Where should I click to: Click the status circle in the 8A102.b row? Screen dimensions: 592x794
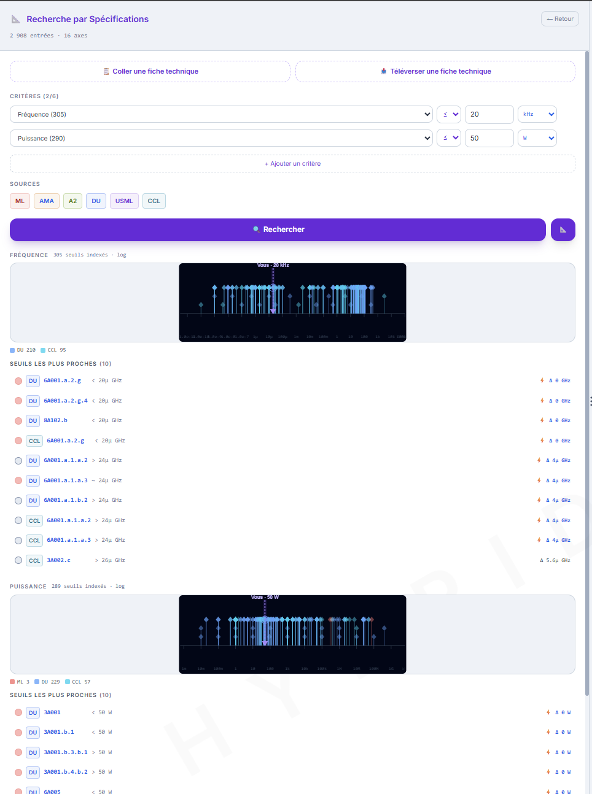point(18,421)
